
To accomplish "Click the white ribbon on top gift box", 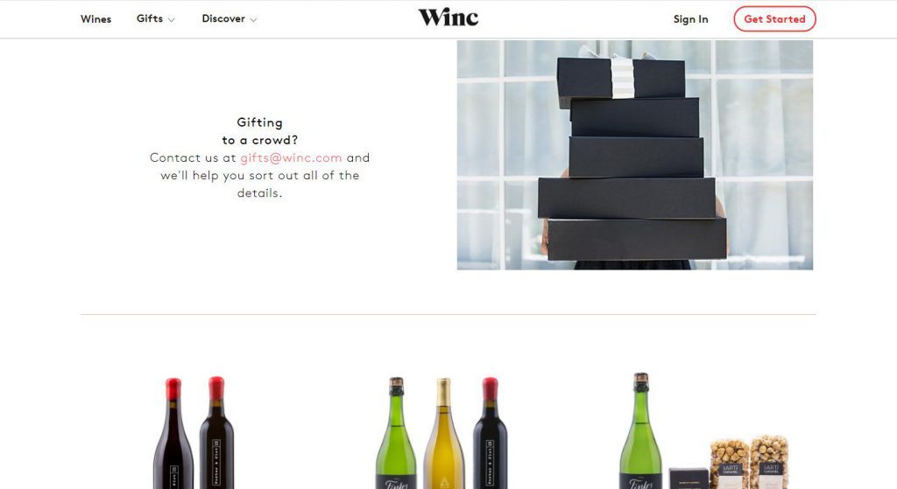I will coord(623,78).
